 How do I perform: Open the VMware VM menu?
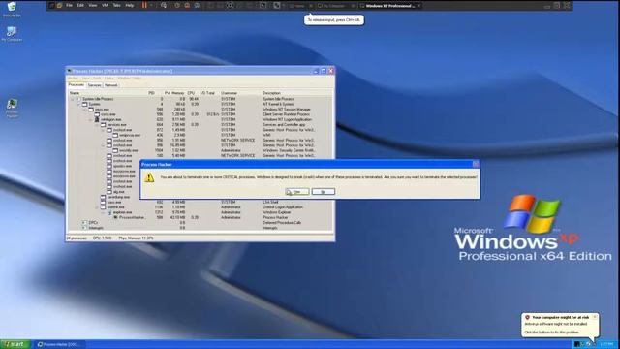(105, 5)
